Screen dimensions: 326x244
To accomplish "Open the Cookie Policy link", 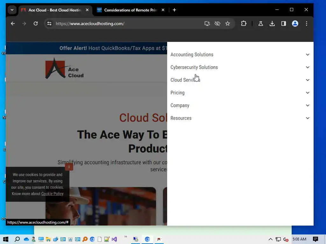I will coord(52,194).
